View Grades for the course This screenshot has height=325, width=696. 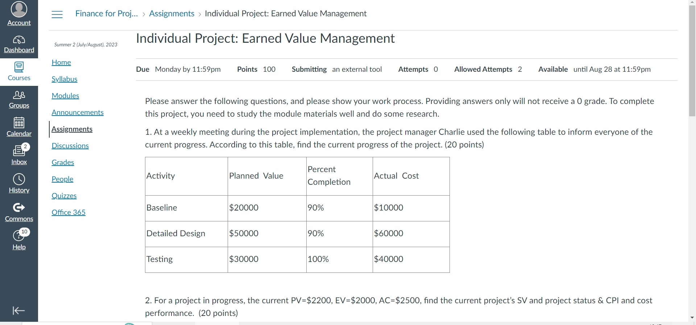tap(63, 162)
